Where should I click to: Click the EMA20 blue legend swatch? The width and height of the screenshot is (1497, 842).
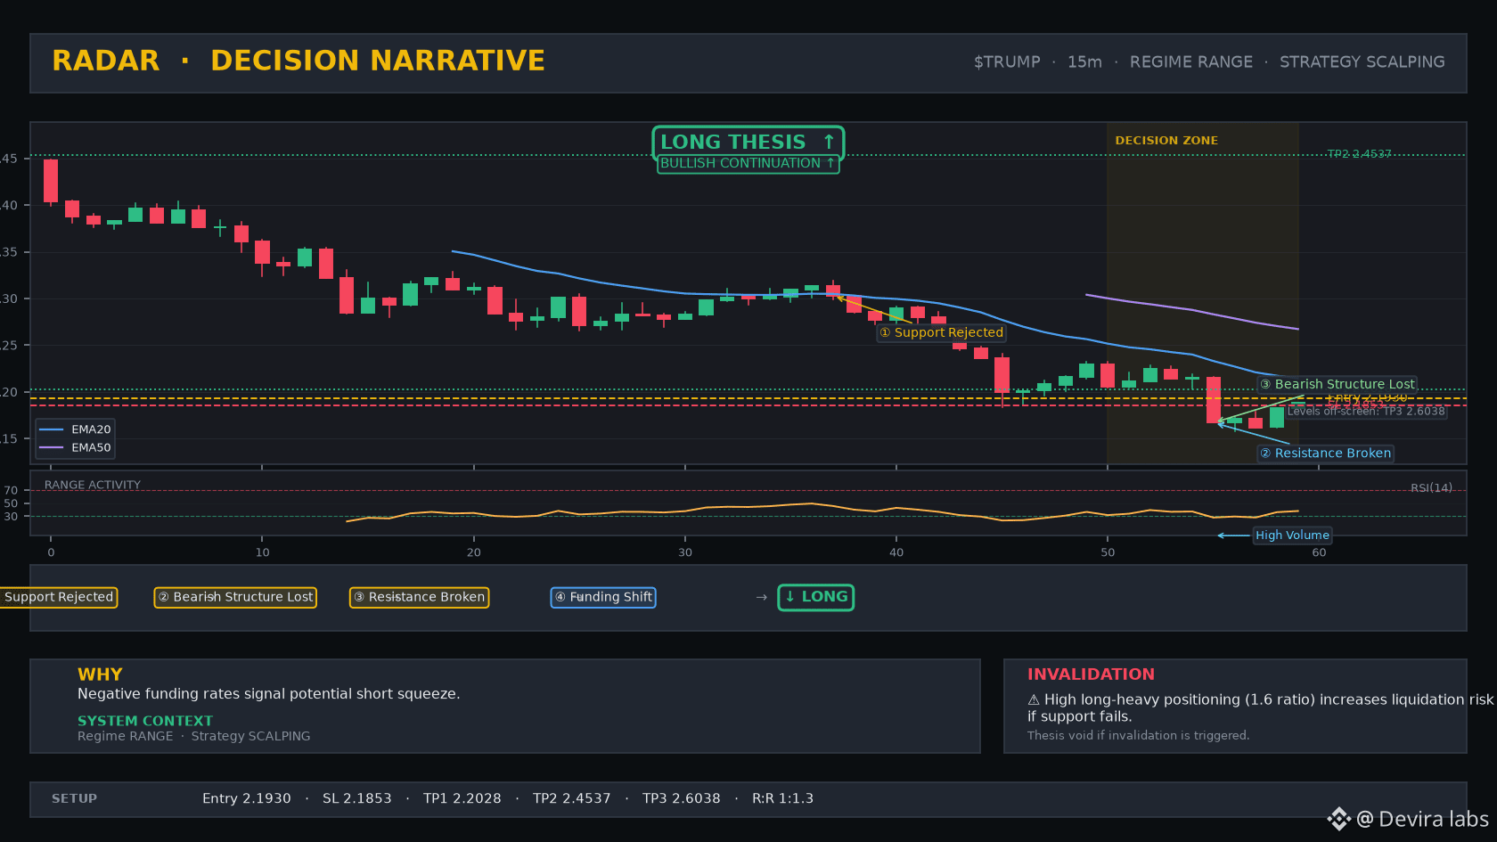click(x=52, y=429)
